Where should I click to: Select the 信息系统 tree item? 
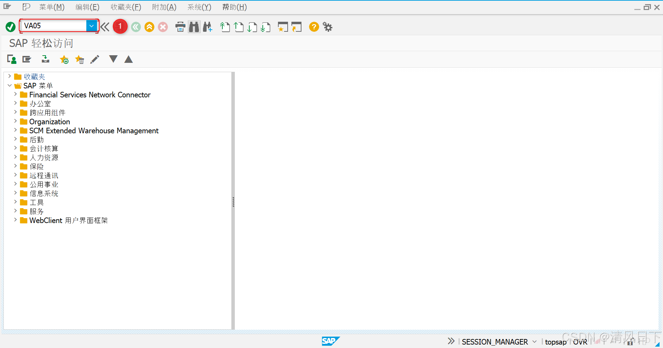click(44, 193)
